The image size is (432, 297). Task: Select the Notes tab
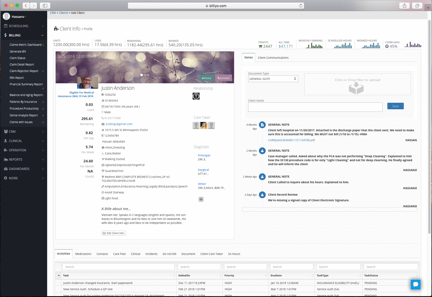tap(248, 58)
